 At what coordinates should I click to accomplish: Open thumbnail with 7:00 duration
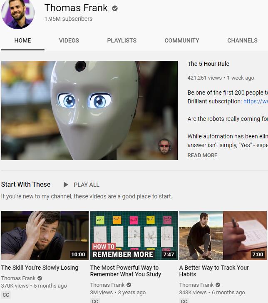click(x=223, y=235)
